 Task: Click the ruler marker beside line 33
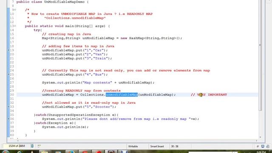point(8,107)
